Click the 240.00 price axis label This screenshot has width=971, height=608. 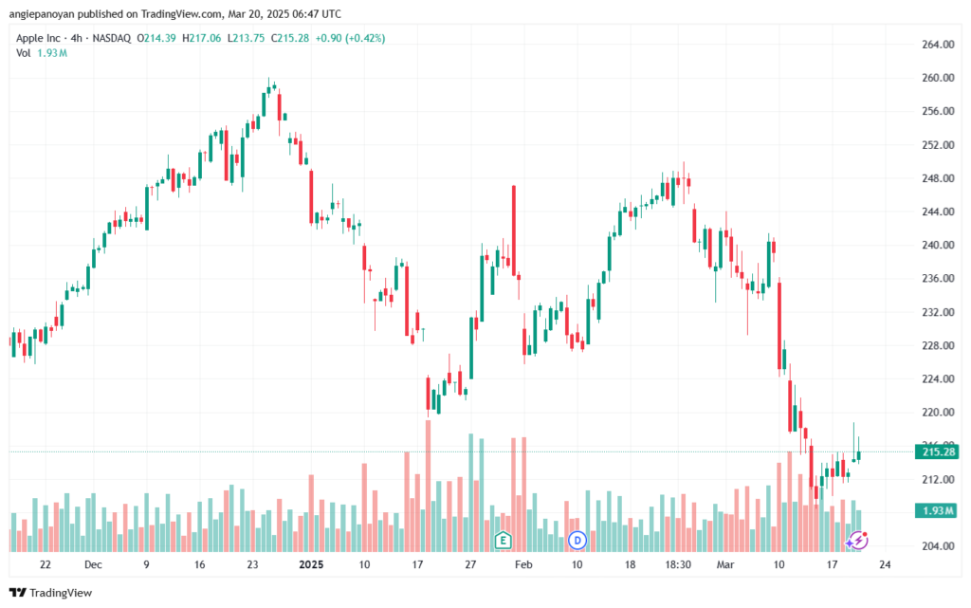click(938, 245)
